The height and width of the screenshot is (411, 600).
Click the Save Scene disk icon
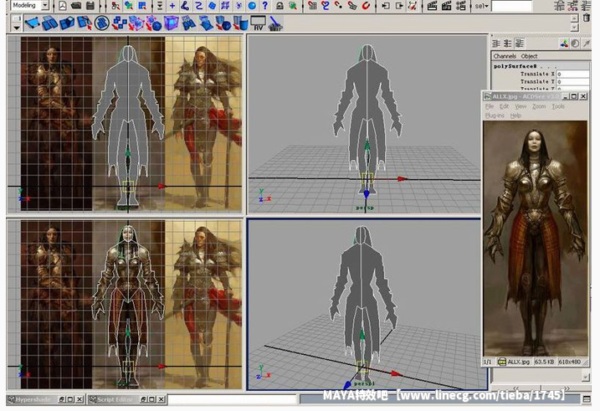point(90,5)
